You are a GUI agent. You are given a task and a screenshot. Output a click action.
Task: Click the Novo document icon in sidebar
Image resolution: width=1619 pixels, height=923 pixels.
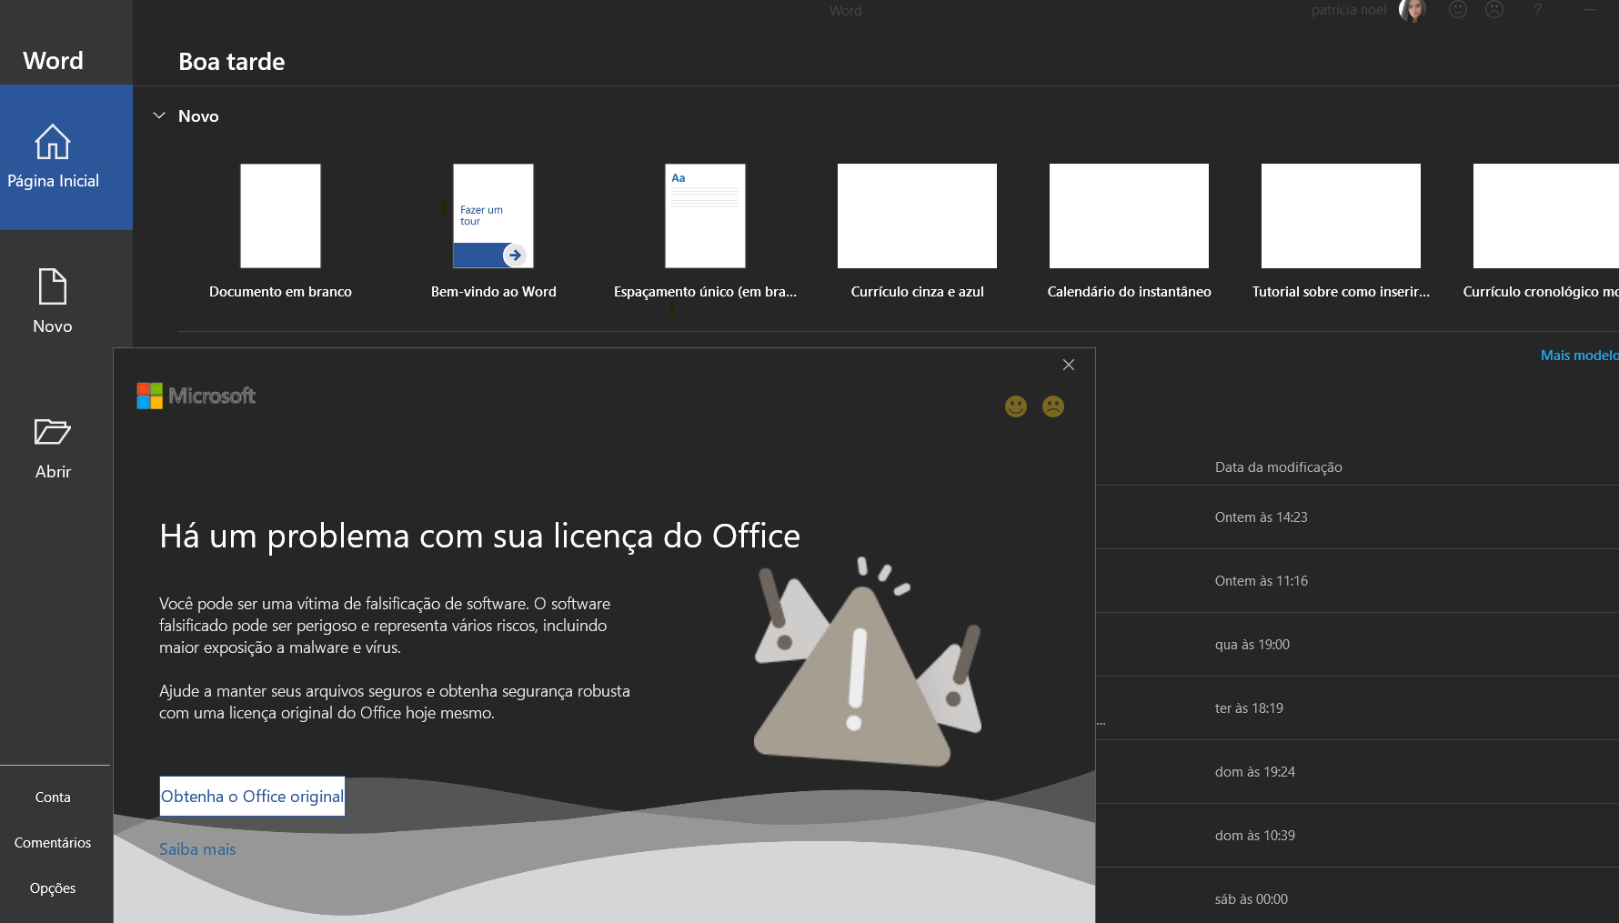53,286
